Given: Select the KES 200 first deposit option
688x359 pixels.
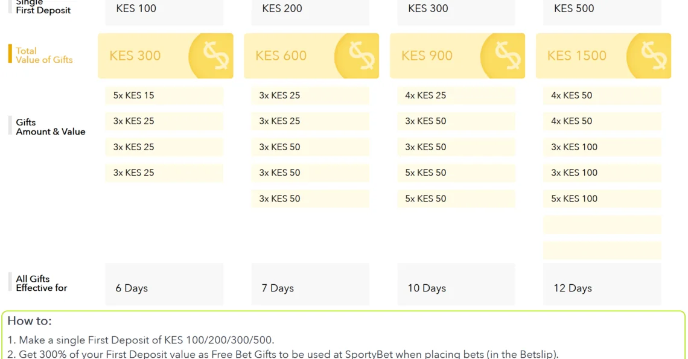Looking at the screenshot, I should (310, 10).
